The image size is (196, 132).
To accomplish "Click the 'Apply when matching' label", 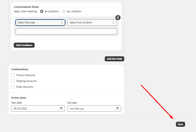I will (25, 11).
